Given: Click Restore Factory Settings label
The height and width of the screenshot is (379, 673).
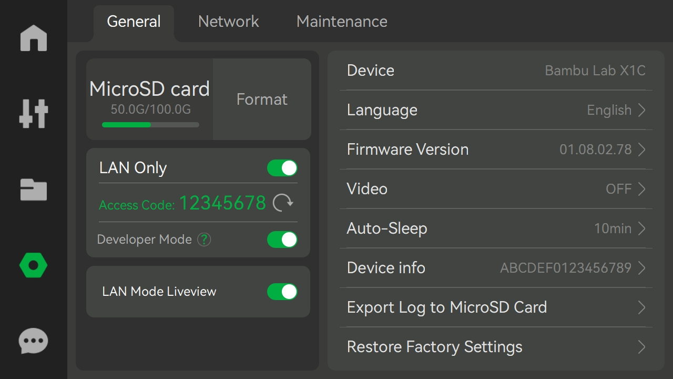Looking at the screenshot, I should click(x=435, y=347).
